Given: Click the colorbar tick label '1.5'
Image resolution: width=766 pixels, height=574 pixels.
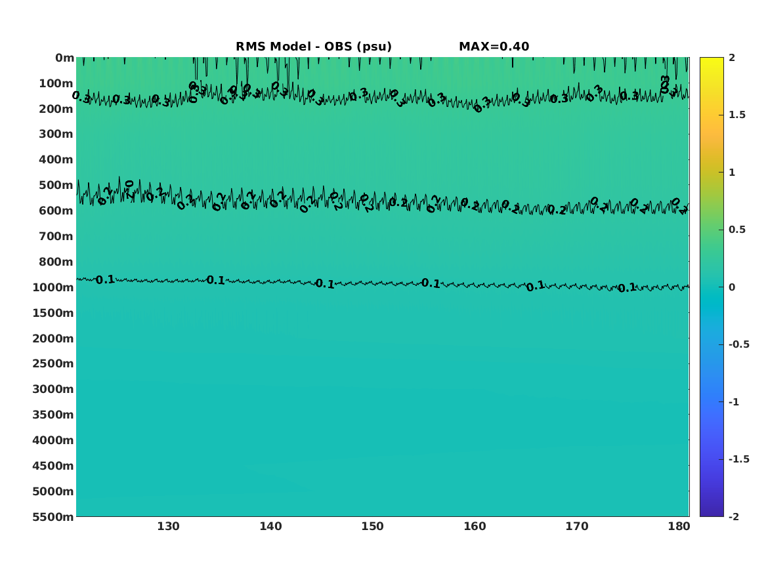Looking at the screenshot, I should tap(736, 115).
